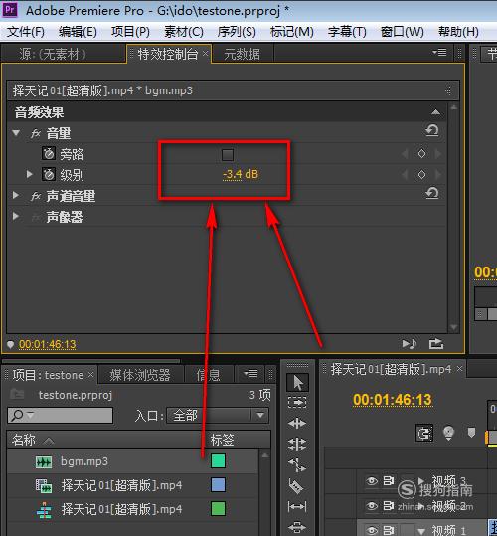Open the effect controls panel menu

tap(439, 53)
